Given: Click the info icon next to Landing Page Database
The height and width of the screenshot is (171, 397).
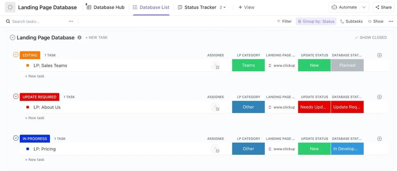Looking at the screenshot, I should (79, 38).
